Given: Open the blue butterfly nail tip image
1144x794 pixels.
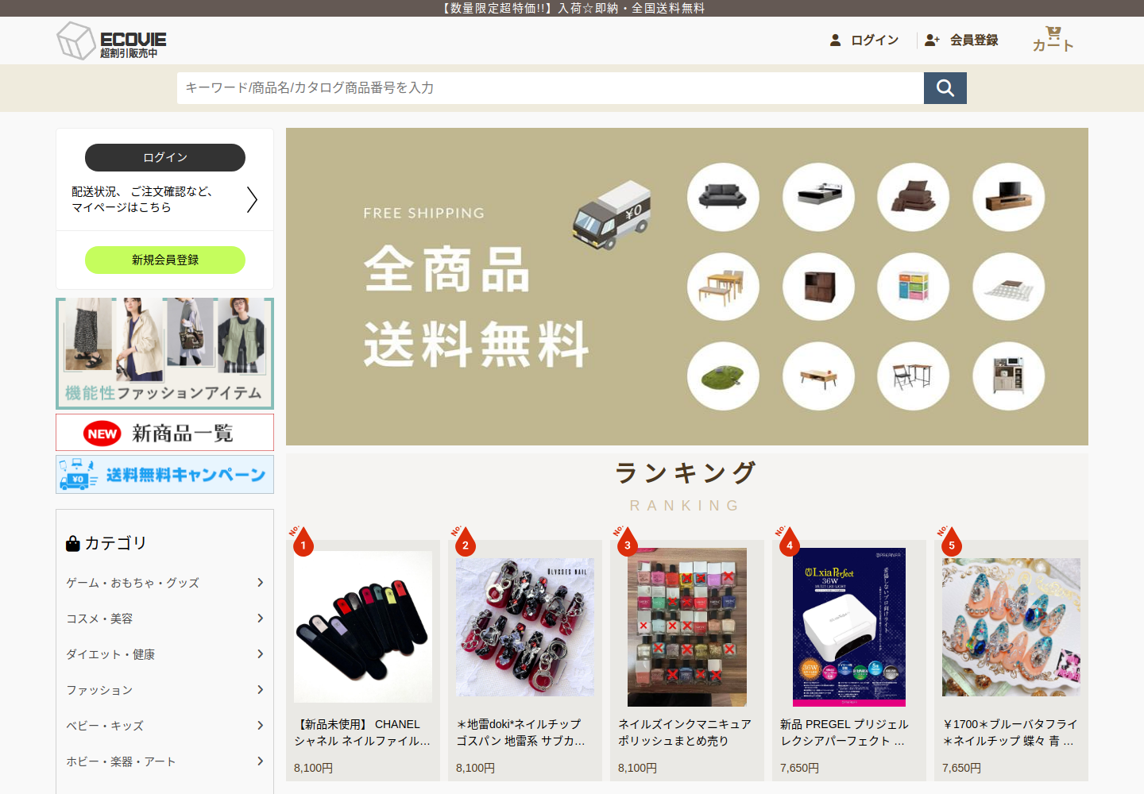Looking at the screenshot, I should tap(1011, 627).
